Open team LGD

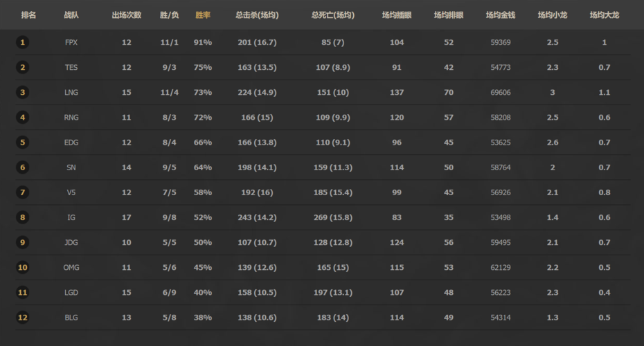(x=71, y=293)
